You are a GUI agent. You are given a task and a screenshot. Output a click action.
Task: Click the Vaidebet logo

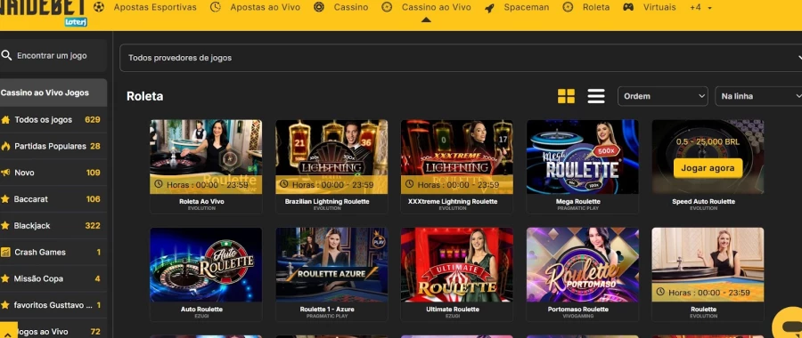(44, 12)
